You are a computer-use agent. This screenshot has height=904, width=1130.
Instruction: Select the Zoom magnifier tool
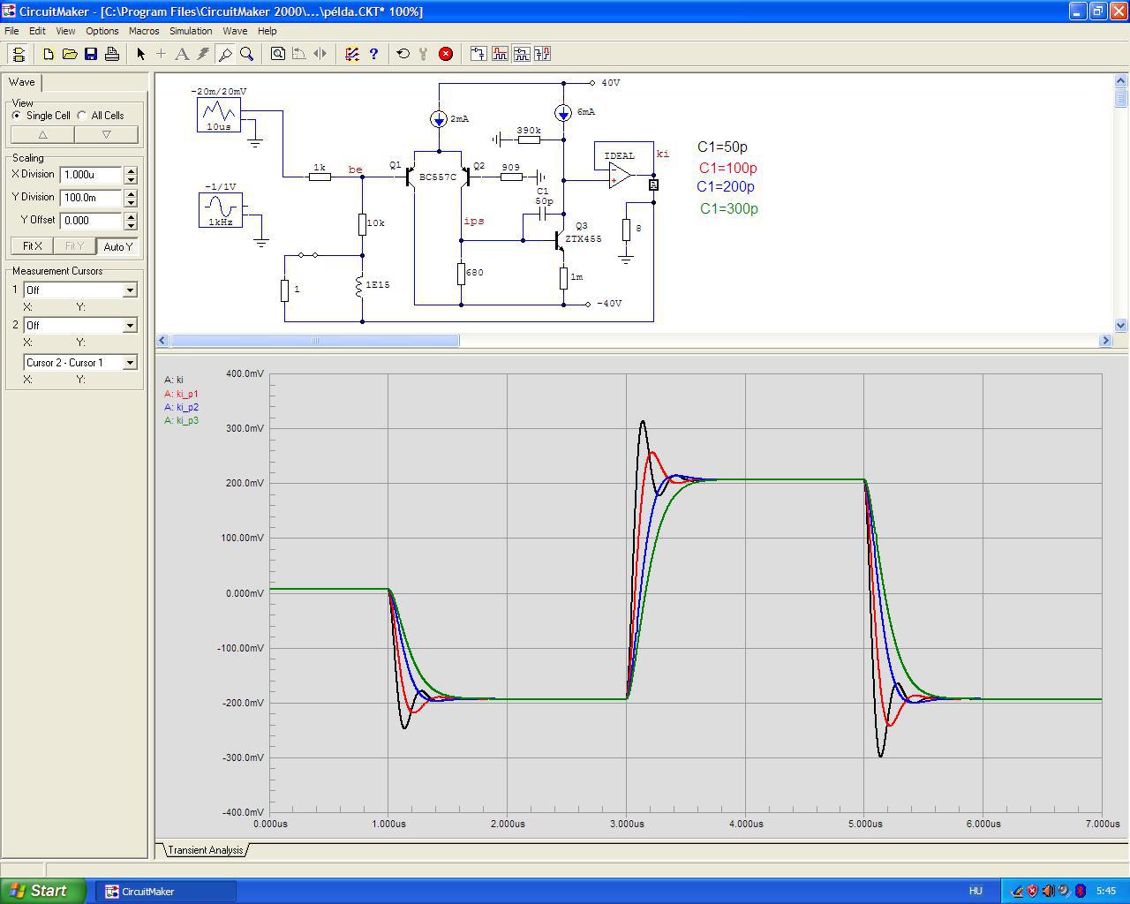[x=247, y=54]
